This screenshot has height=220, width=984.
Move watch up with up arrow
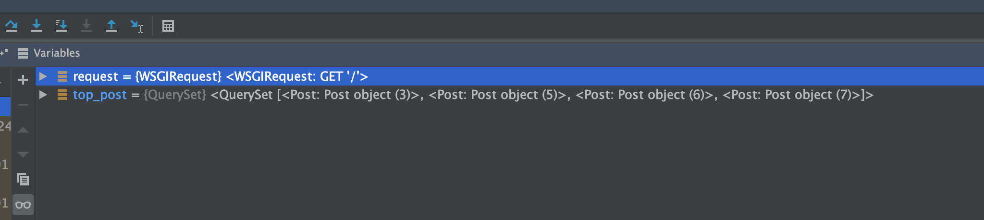coord(23,130)
